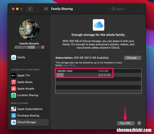Click the large iCloud cloud icon

98,25
